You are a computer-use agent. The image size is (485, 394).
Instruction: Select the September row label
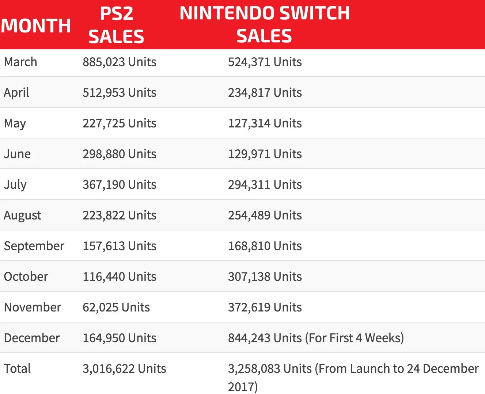[x=34, y=246]
